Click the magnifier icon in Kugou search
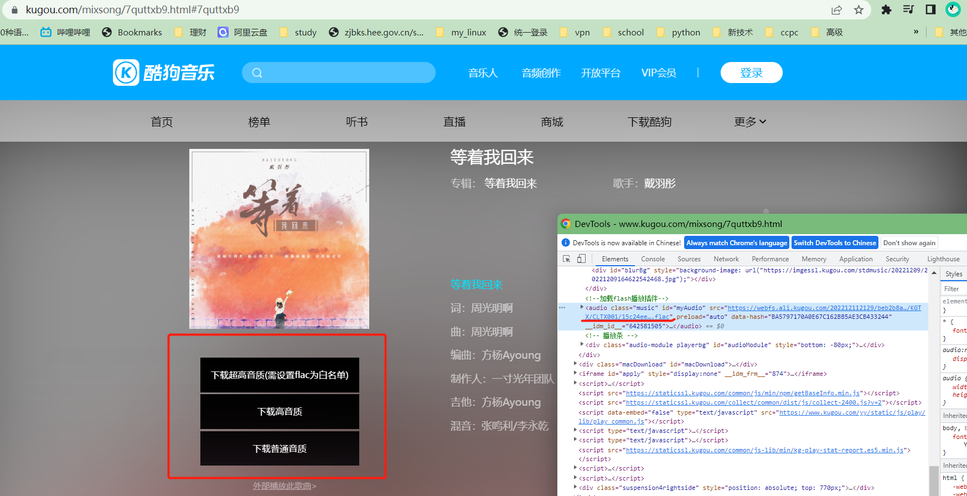The width and height of the screenshot is (967, 496). pyautogui.click(x=257, y=73)
